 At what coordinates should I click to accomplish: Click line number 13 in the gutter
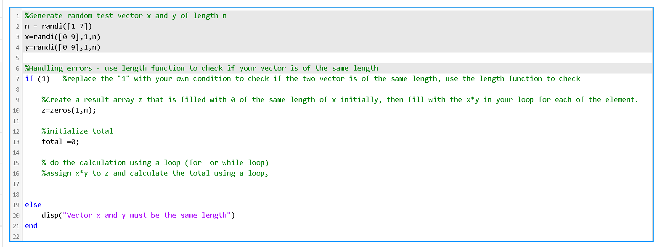click(x=16, y=142)
